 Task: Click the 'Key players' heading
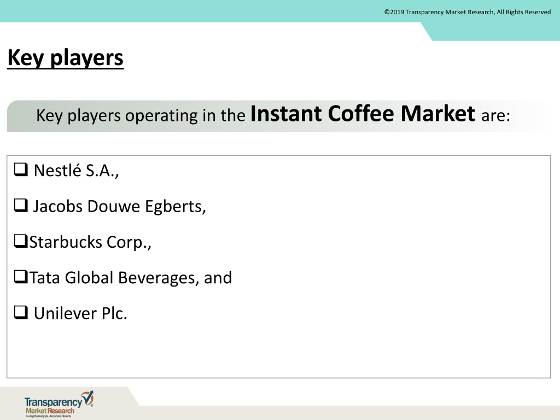click(x=66, y=58)
